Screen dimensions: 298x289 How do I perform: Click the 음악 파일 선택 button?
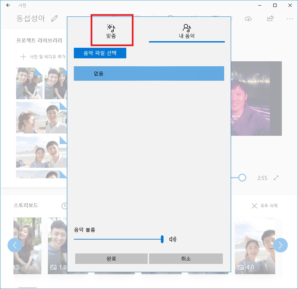101,53
